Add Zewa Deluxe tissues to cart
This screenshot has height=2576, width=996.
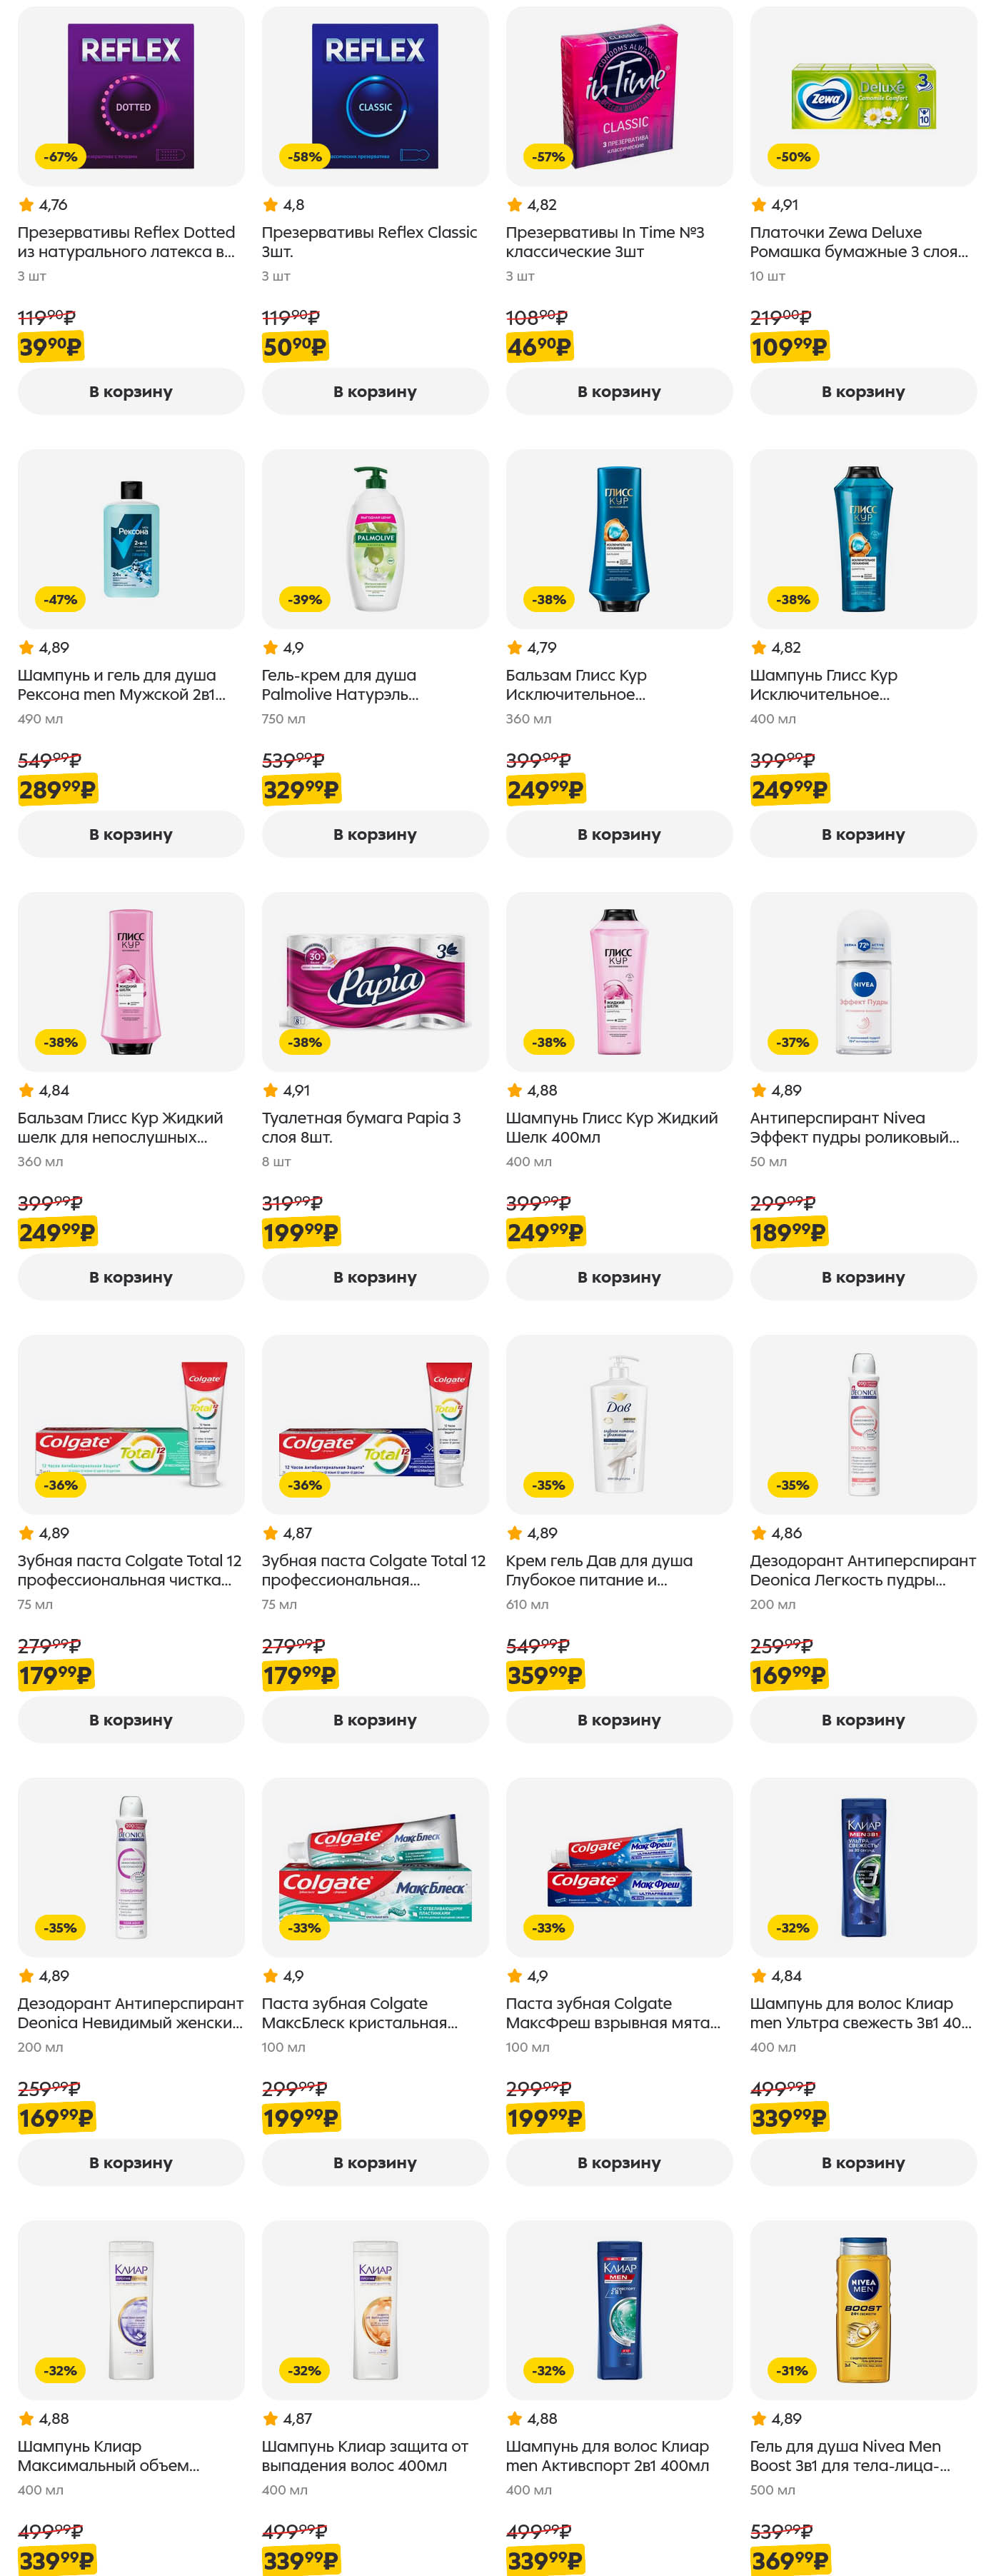coord(863,391)
